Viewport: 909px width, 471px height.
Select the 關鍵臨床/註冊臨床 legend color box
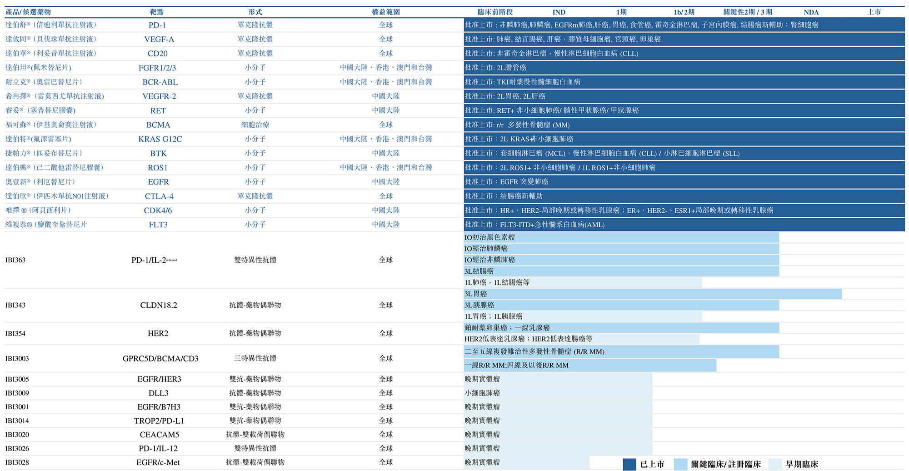[681, 464]
